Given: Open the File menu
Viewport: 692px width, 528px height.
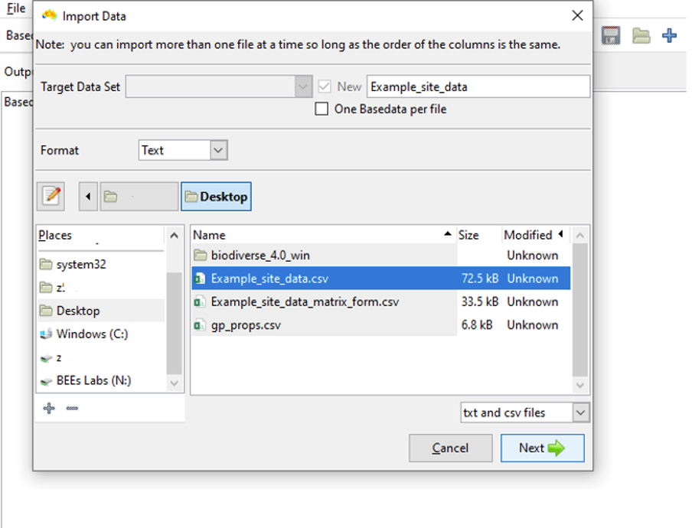Looking at the screenshot, I should point(15,9).
